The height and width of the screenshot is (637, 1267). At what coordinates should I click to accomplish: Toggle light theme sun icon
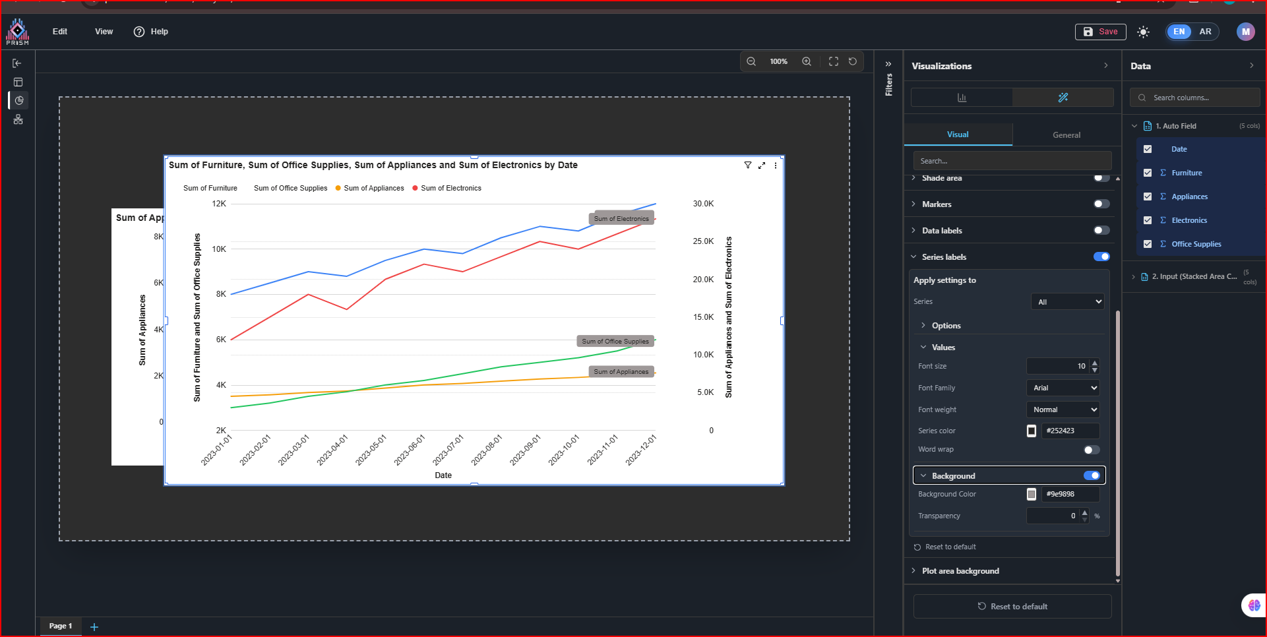point(1144,32)
